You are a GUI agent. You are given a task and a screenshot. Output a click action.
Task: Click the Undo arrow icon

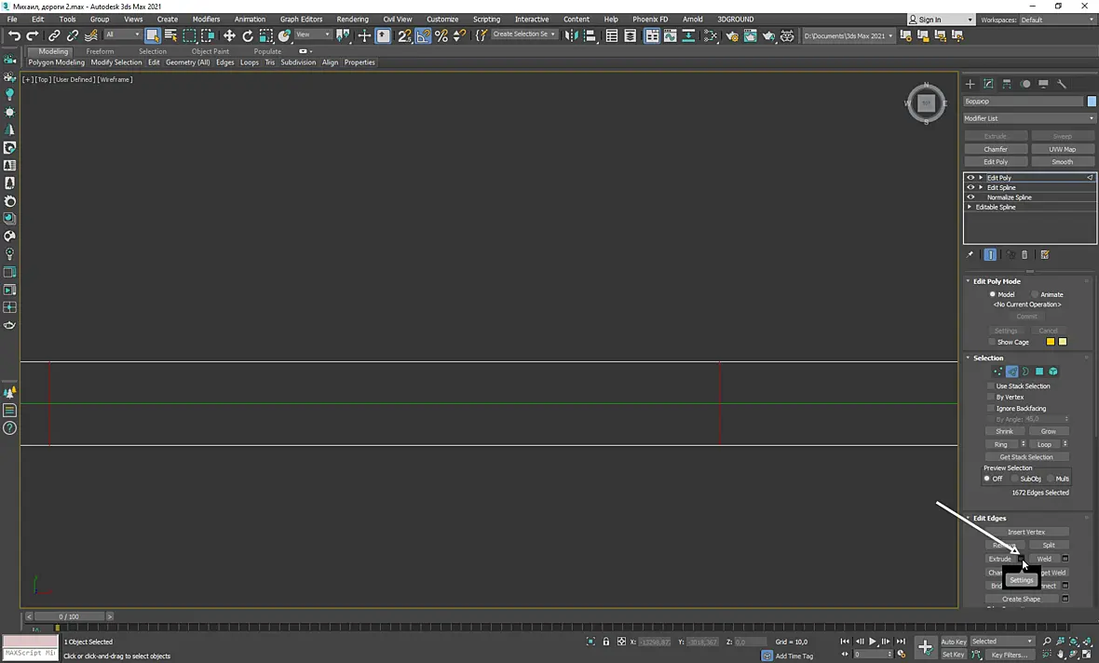click(14, 35)
